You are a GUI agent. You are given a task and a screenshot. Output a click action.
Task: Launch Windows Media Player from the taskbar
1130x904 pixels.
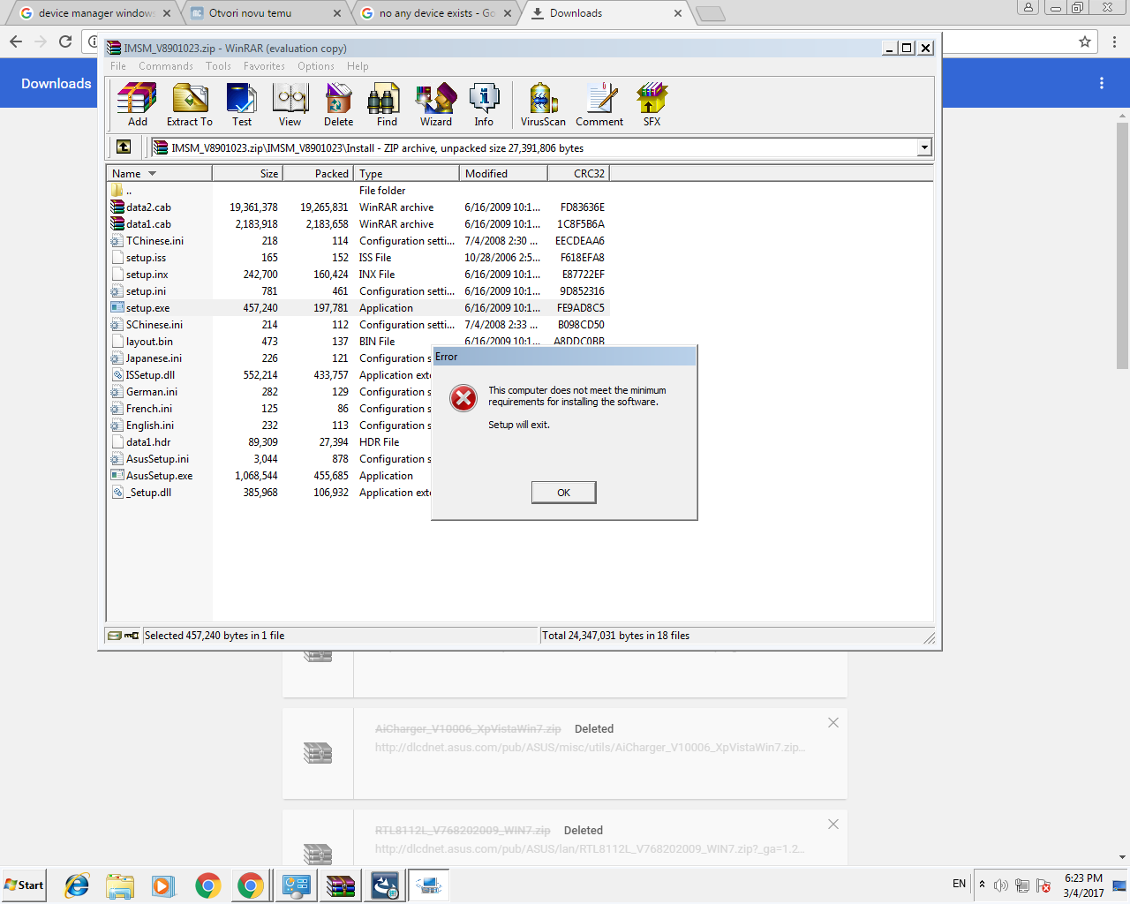pyautogui.click(x=163, y=885)
